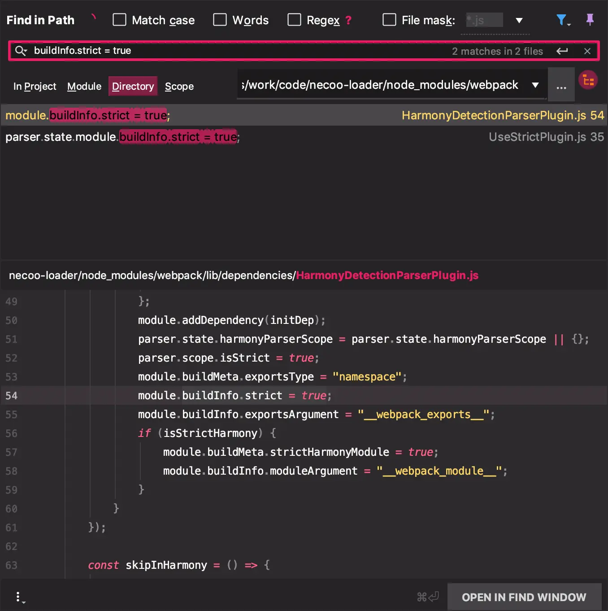The height and width of the screenshot is (611, 608).
Task: Click the module.addDependency(initDep) code line
Action: pyautogui.click(x=231, y=320)
